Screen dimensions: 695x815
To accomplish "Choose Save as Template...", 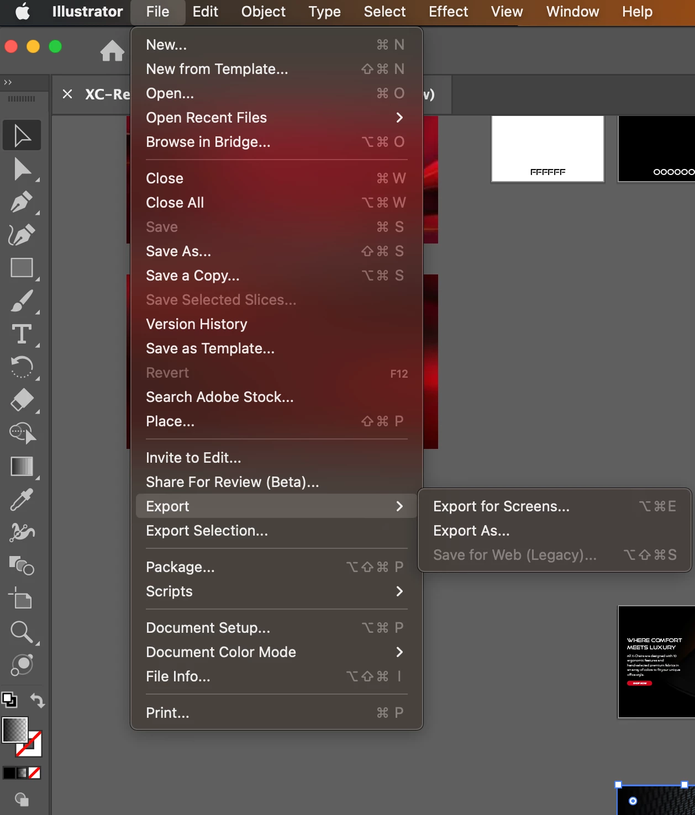I will tap(276, 348).
